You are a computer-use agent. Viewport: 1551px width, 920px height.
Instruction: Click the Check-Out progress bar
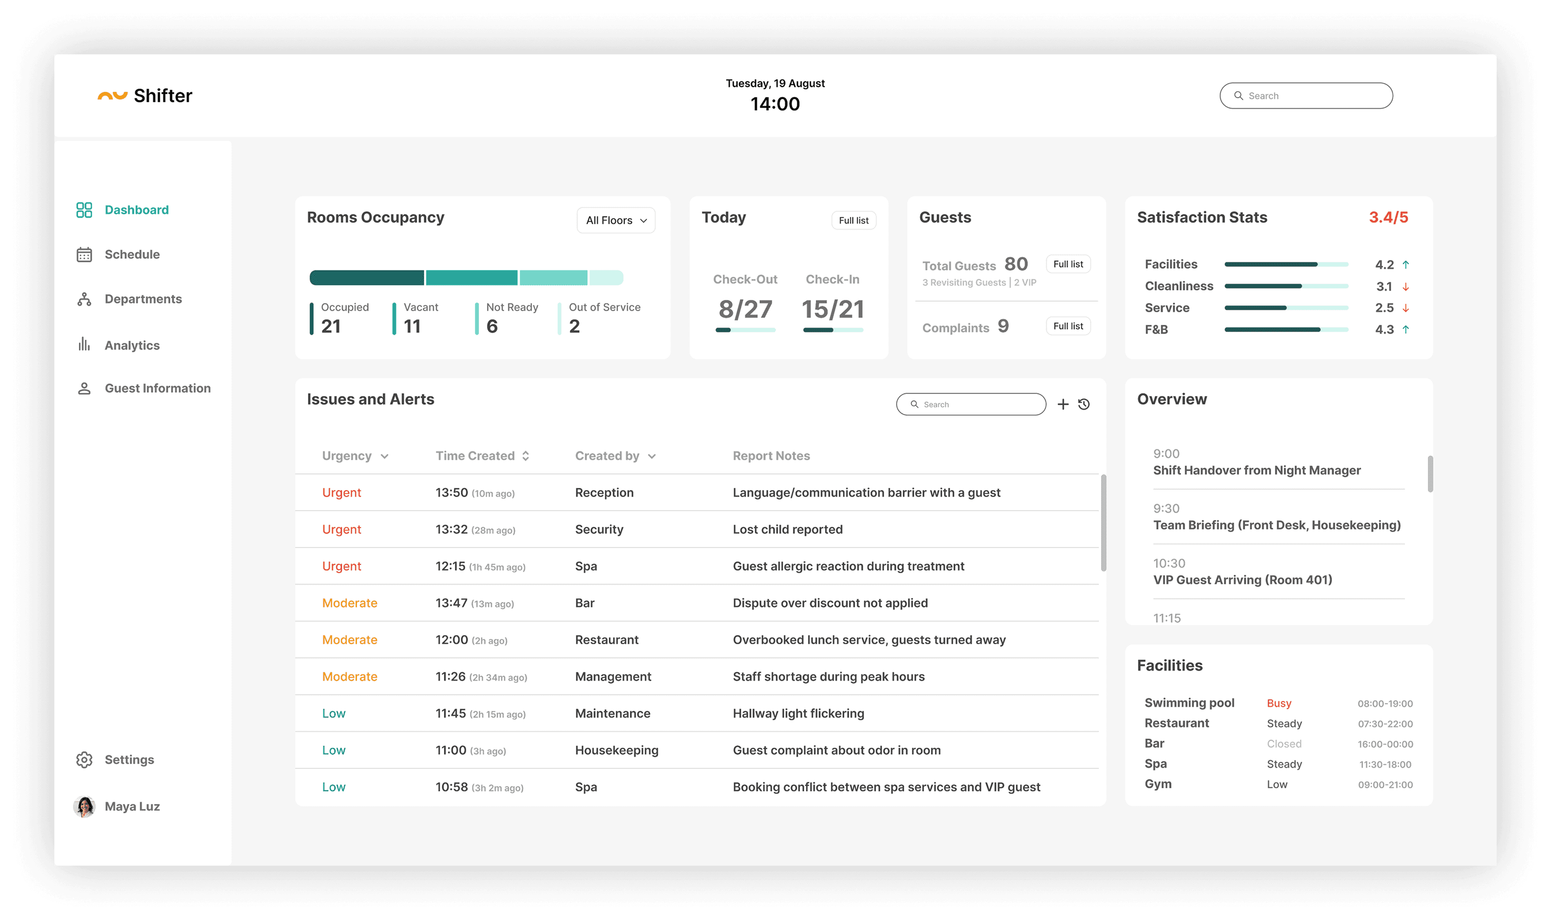(745, 330)
